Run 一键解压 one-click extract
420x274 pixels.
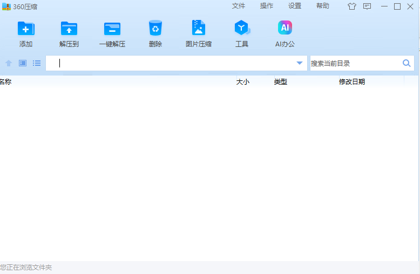point(112,29)
